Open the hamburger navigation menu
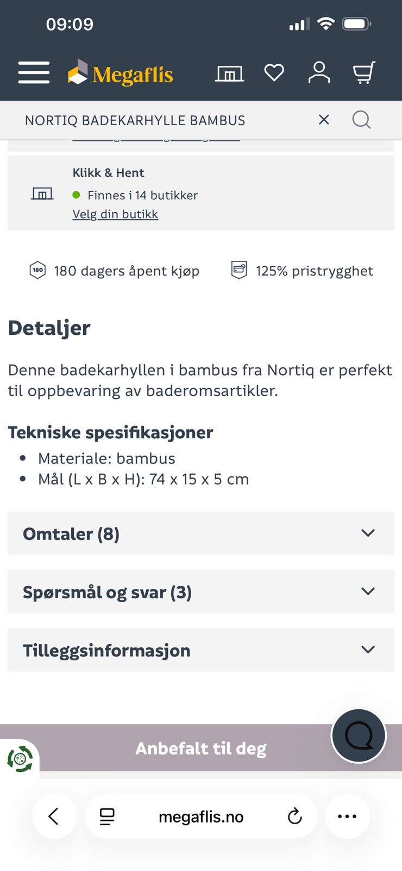The image size is (402, 871). point(33,72)
